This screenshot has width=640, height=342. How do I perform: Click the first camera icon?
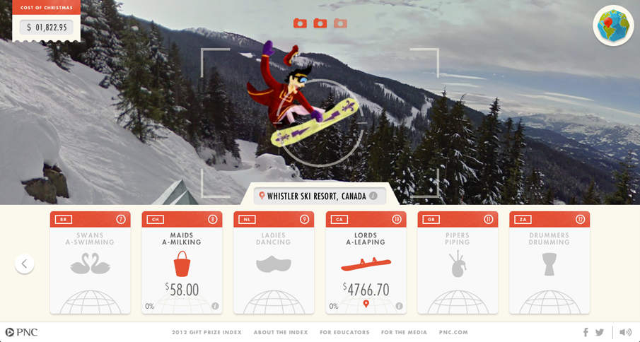(x=300, y=23)
